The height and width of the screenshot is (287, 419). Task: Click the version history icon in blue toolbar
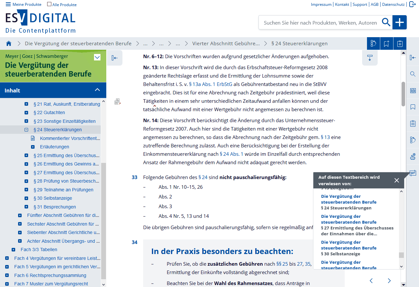[373, 44]
